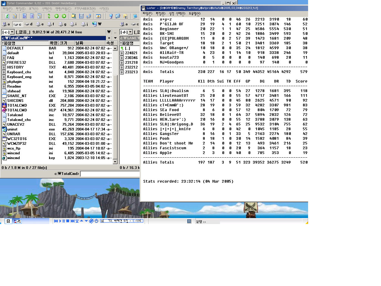The height and width of the screenshot is (286, 381).
Task: Select drive e CD-ROM in left drive bar
Action: (x=40, y=24)
